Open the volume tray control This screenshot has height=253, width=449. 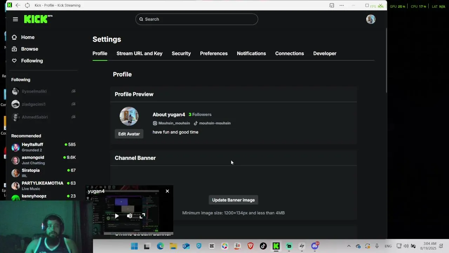tap(406, 246)
